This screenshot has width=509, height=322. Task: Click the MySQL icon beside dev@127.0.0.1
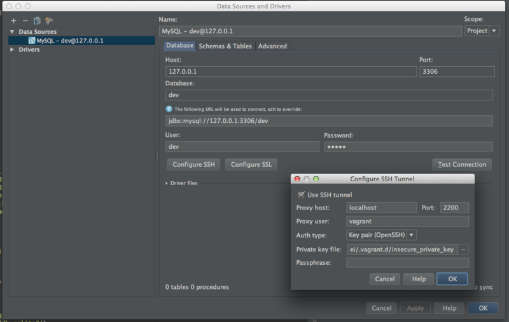click(32, 41)
